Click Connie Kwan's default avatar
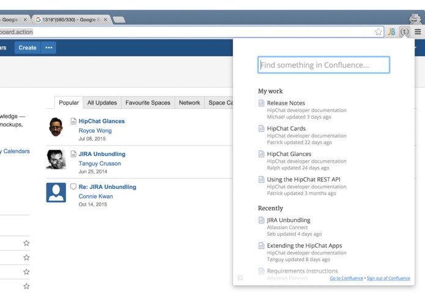 [56, 193]
